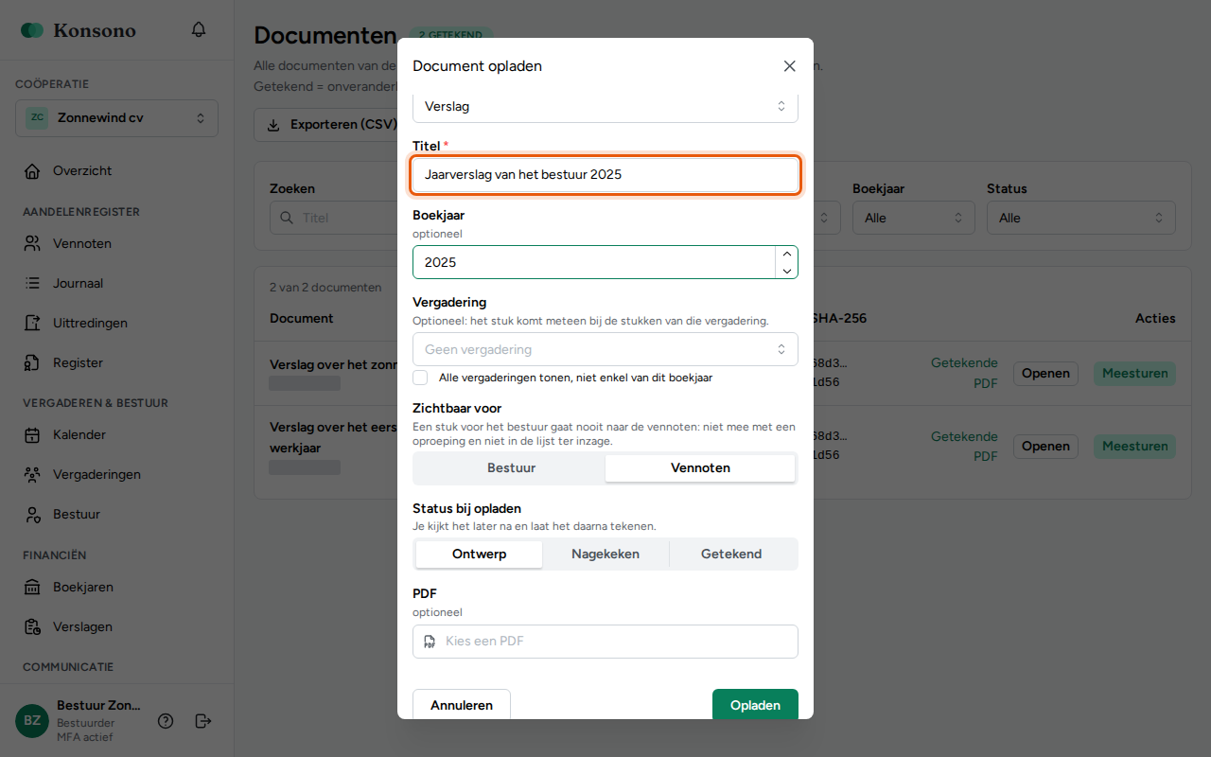The height and width of the screenshot is (757, 1211).
Task: Click the Boekjaar 2025 number field
Action: click(594, 262)
